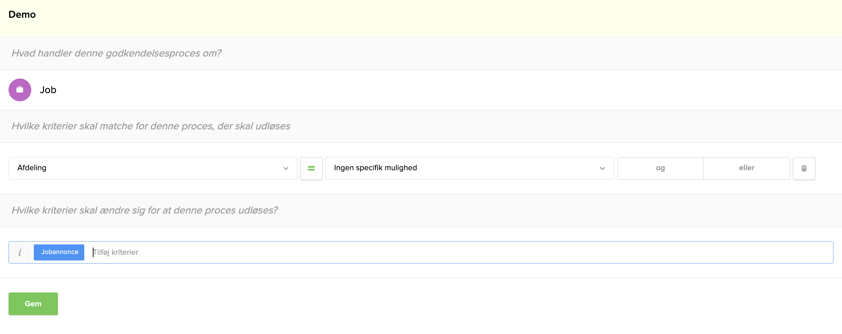Click the green equals operator icon
Image resolution: width=842 pixels, height=334 pixels.
pos(311,168)
